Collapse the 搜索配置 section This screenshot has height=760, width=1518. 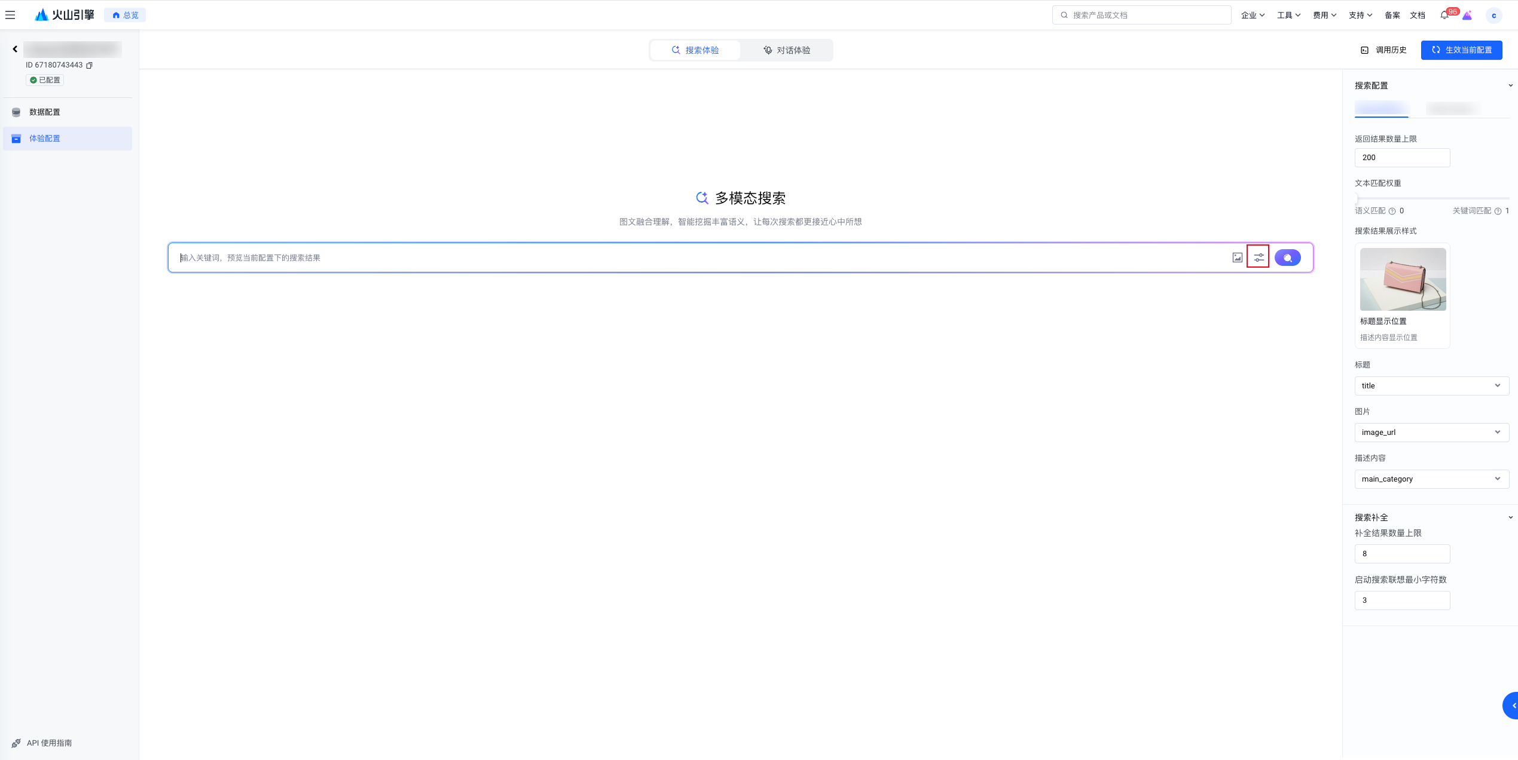[x=1510, y=85]
